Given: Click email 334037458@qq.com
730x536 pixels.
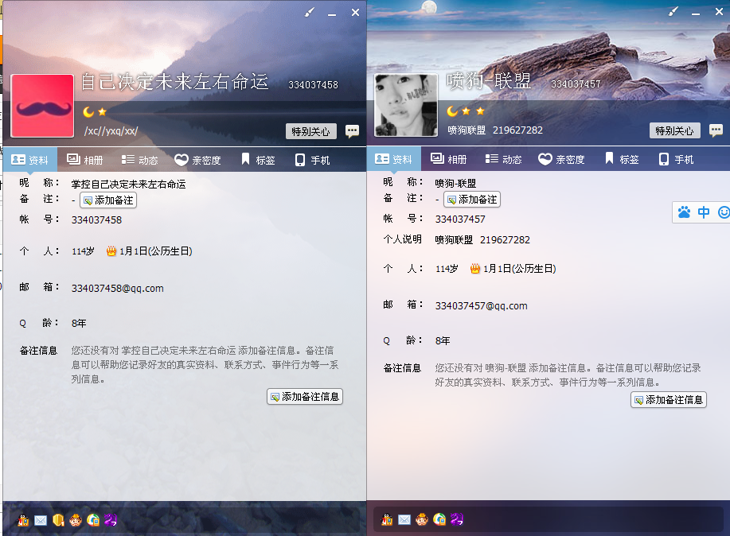Looking at the screenshot, I should (x=117, y=289).
